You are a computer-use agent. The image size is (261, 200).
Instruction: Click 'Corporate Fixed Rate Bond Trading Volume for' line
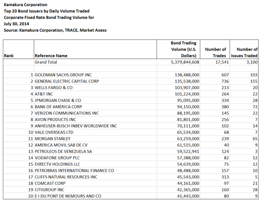pos(49,18)
